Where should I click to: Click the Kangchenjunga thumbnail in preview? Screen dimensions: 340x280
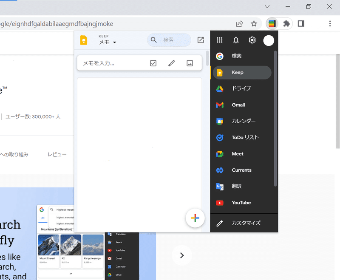93,245
